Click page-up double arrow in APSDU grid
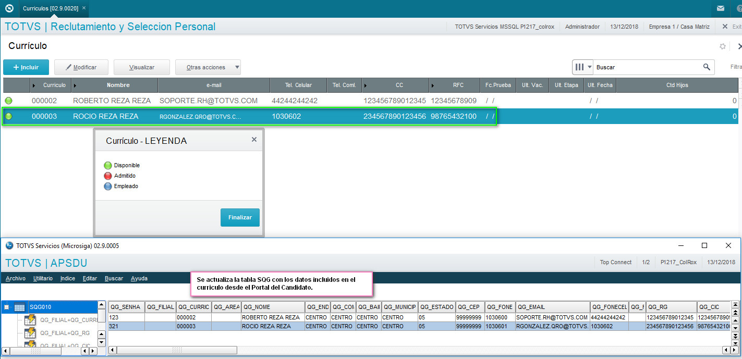Image resolution: width=742 pixels, height=359 pixels. (735, 313)
